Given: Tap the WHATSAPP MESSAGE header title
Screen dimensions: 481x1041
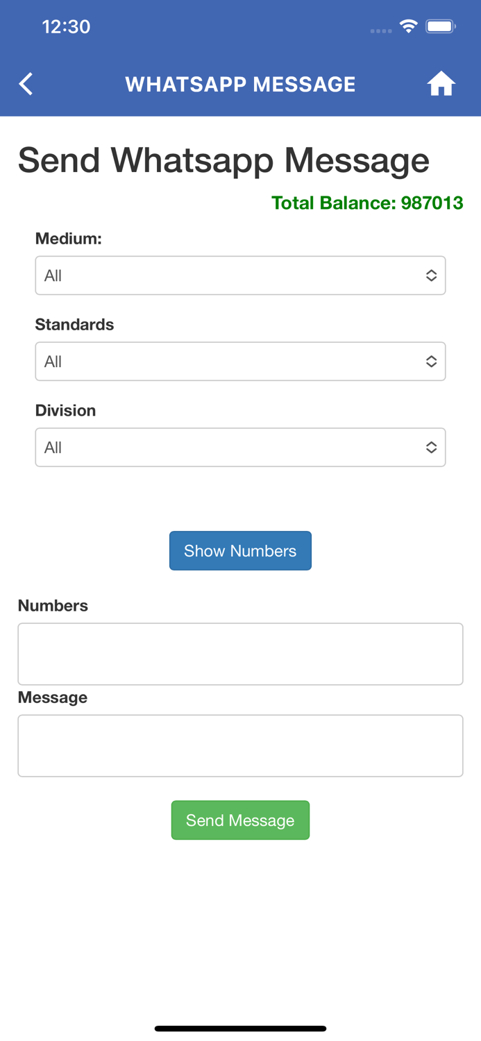Looking at the screenshot, I should click(x=240, y=84).
